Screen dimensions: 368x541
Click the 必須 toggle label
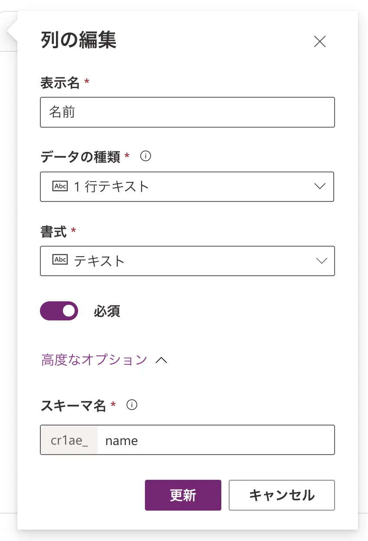tap(107, 311)
